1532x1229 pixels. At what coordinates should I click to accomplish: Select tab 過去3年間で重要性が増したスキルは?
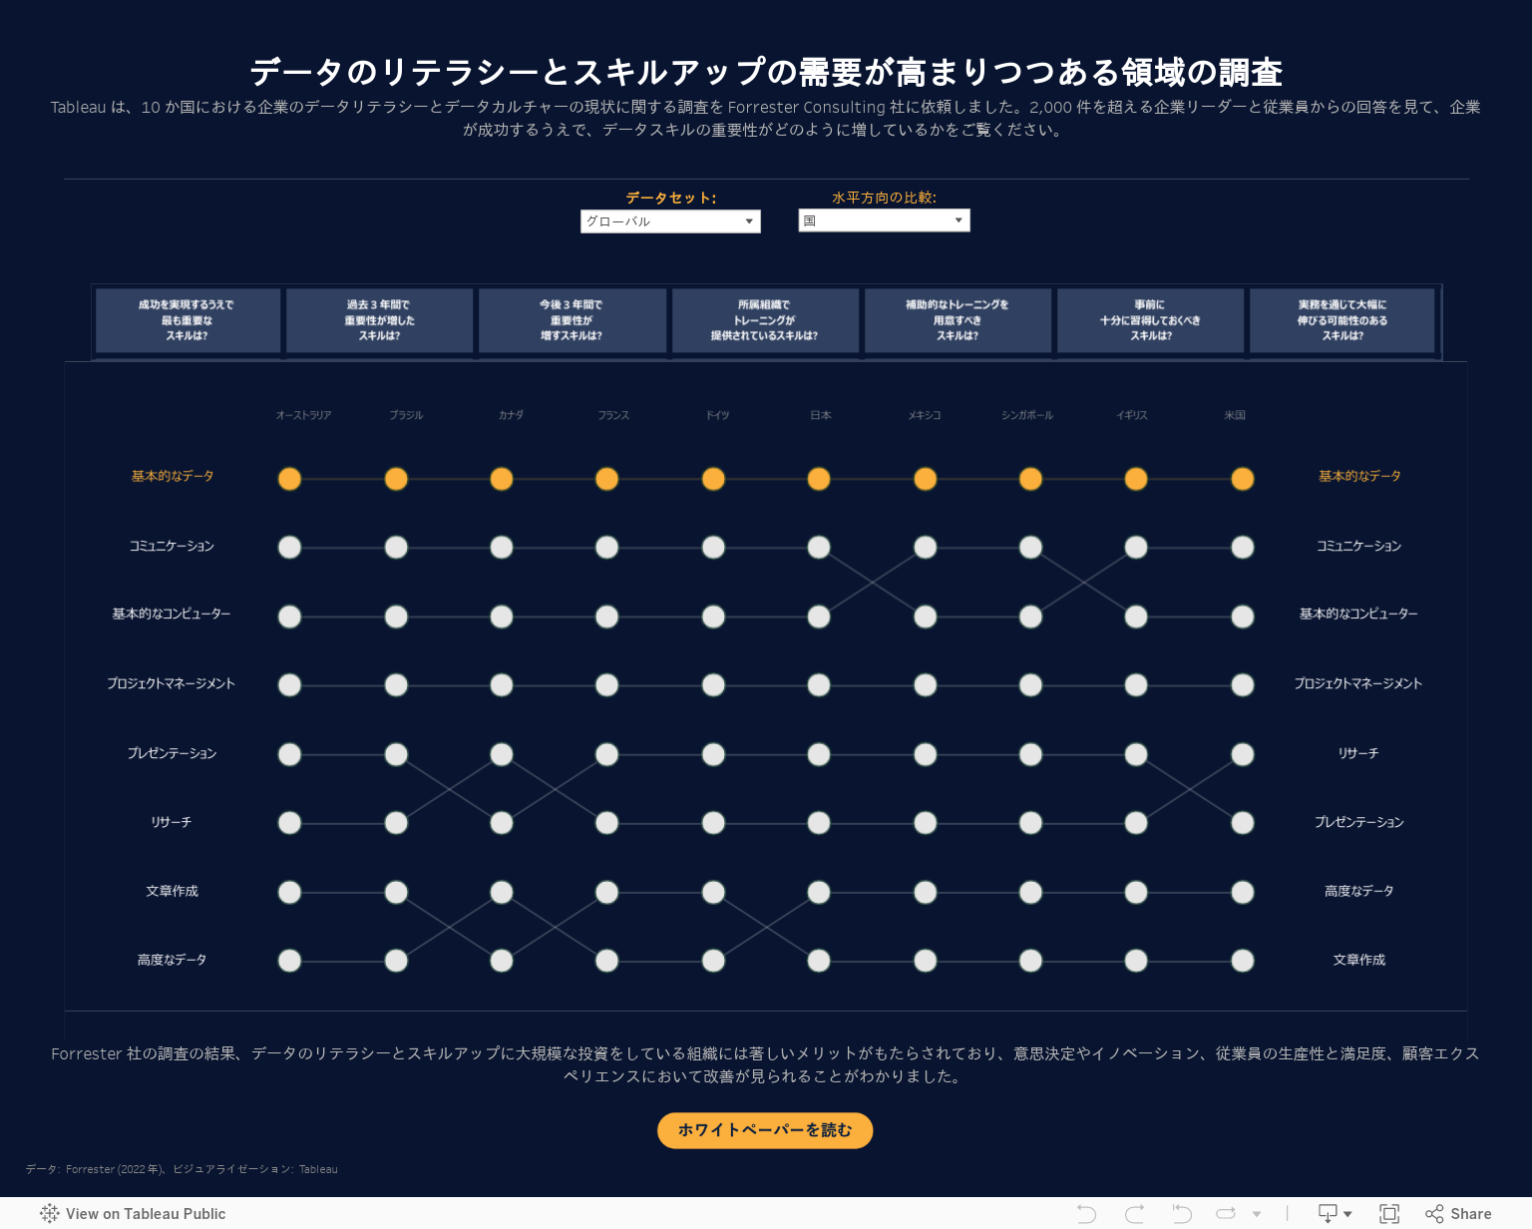tap(379, 320)
